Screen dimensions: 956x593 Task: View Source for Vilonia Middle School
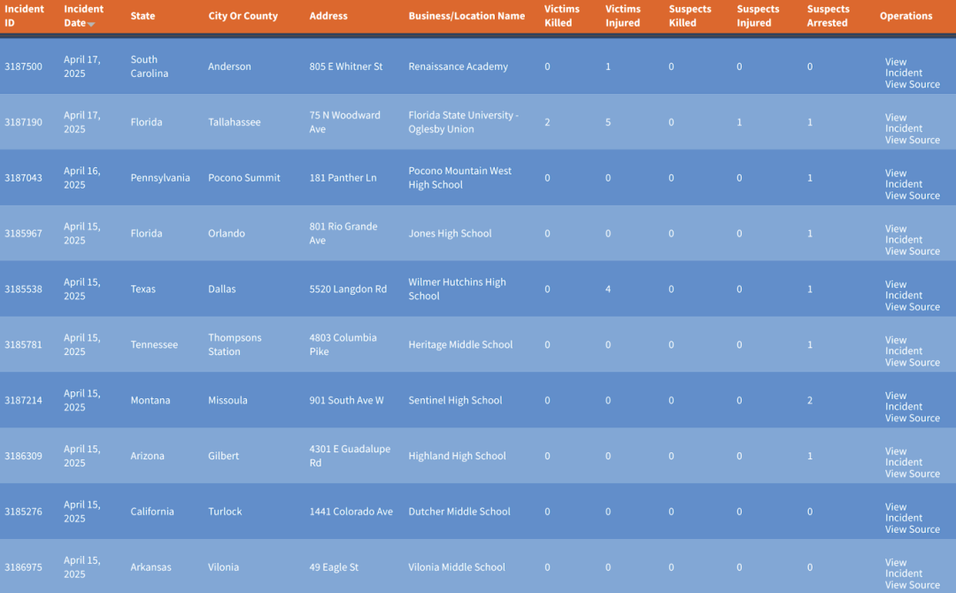pyautogui.click(x=912, y=584)
